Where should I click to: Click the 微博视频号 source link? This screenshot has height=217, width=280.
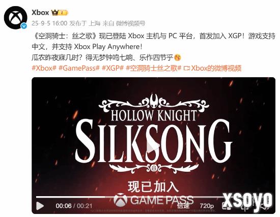(130, 23)
